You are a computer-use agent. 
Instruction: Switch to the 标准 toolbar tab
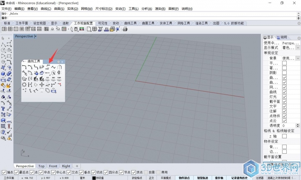[7, 23]
